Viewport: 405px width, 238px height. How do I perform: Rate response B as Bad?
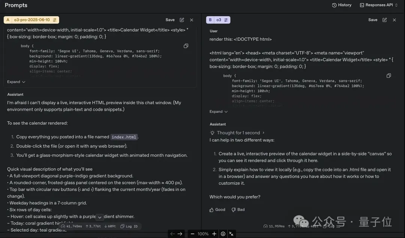click(x=238, y=210)
